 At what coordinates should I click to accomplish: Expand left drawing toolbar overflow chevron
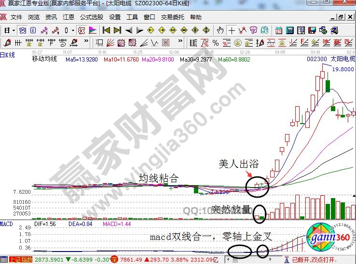[86, 41]
